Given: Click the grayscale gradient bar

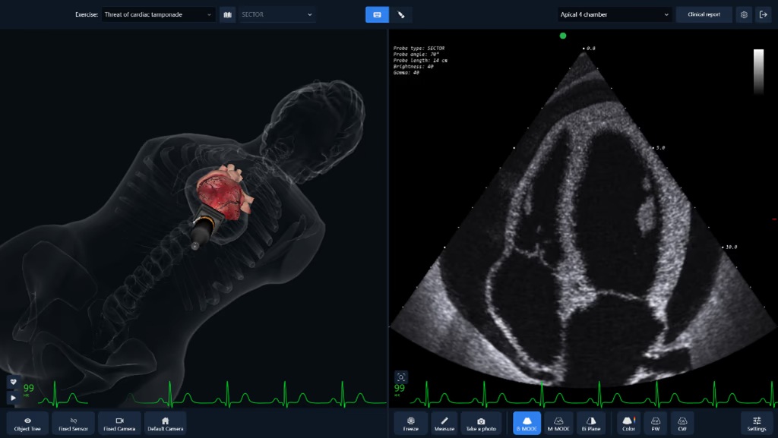Looking at the screenshot, I should click(759, 71).
